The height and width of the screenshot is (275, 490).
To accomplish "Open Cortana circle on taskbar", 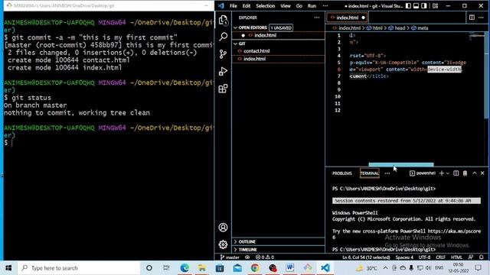I will tap(149, 268).
